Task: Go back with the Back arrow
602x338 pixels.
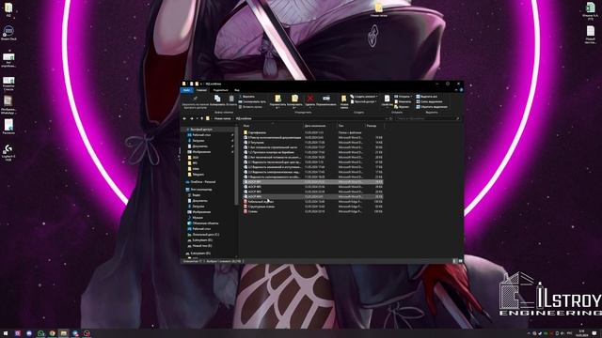Action: [x=184, y=119]
